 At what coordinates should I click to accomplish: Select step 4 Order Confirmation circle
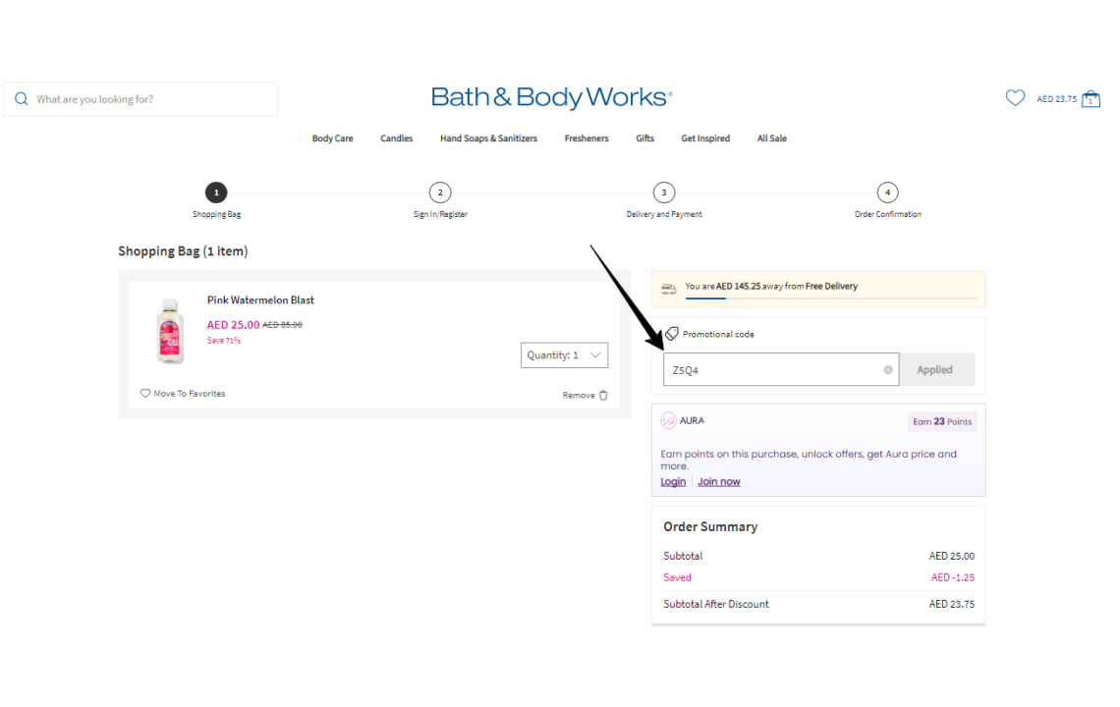point(888,192)
